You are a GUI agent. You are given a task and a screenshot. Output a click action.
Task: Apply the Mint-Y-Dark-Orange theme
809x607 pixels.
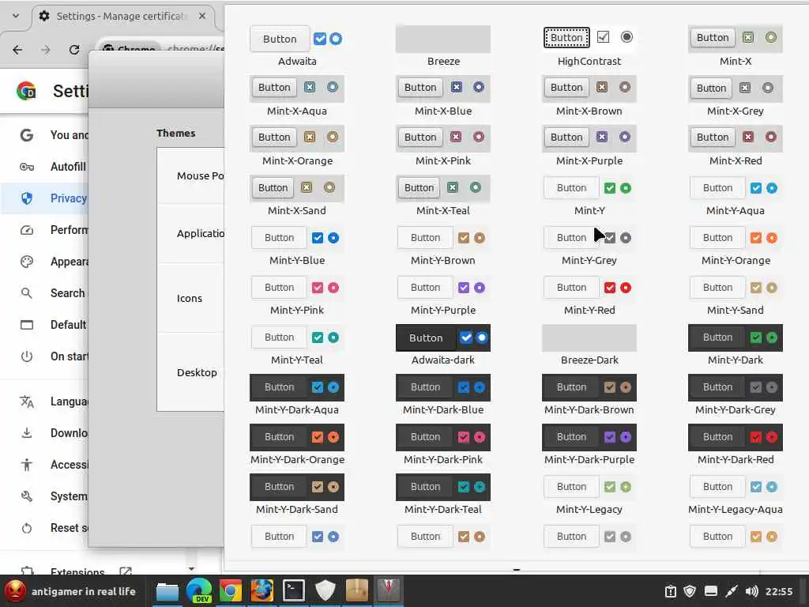(297, 445)
